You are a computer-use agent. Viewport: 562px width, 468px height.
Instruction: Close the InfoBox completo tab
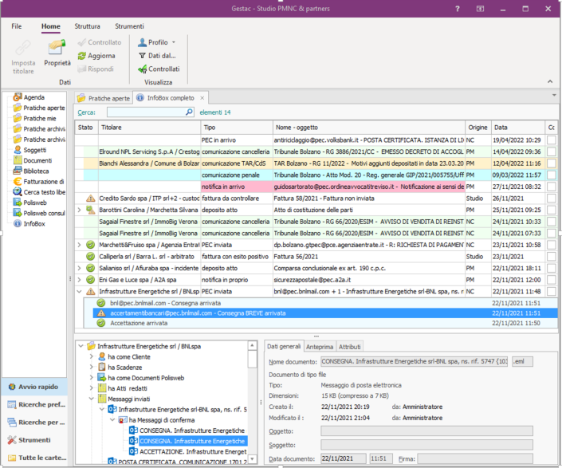point(202,98)
